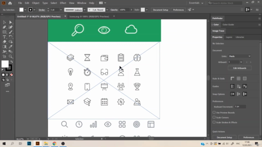Select the Blend tool
Image resolution: width=262 pixels, height=147 pixels.
(11, 51)
